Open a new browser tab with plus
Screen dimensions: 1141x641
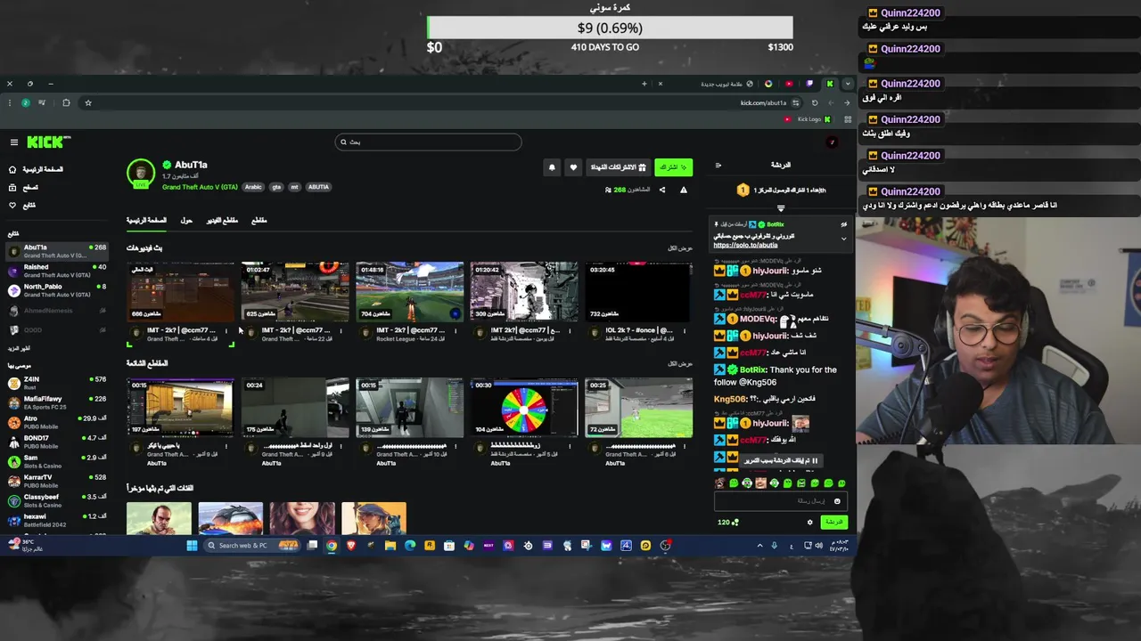pos(644,84)
